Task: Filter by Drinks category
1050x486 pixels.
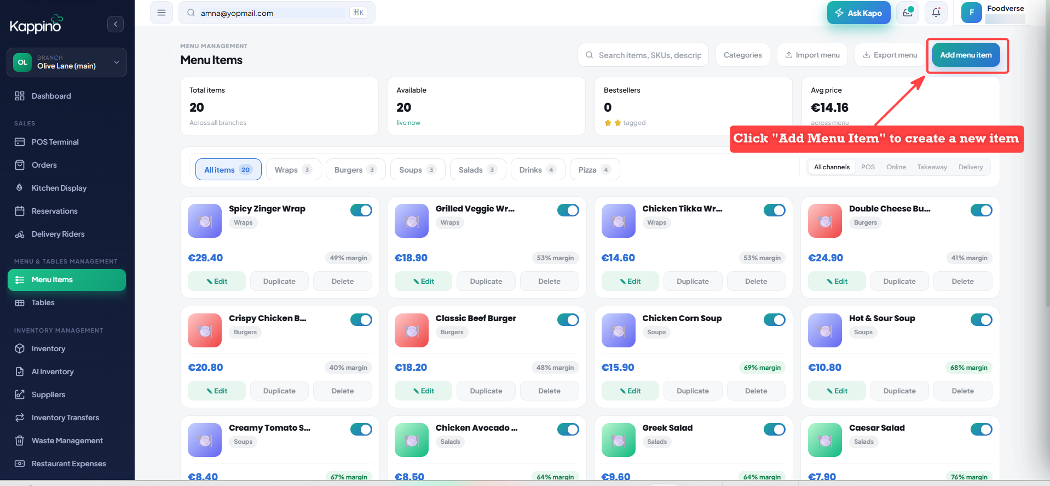Action: pos(538,169)
